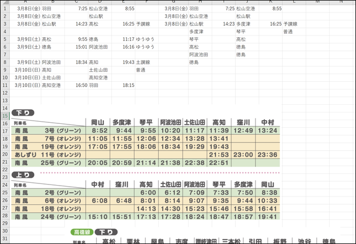The image size is (356, 244).
Task: Select the 土讃線 cell in row 8
Action: [147, 62]
